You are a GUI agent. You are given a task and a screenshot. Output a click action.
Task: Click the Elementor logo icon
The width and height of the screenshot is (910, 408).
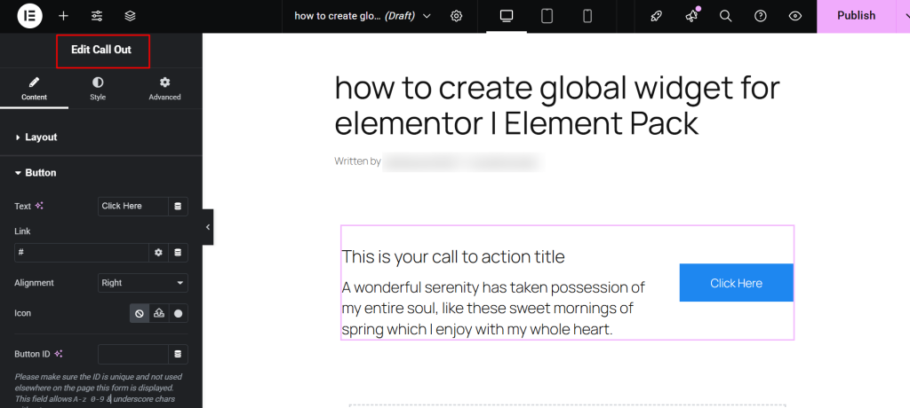(27, 16)
